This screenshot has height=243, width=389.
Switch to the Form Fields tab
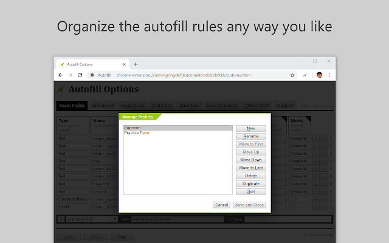(72, 106)
